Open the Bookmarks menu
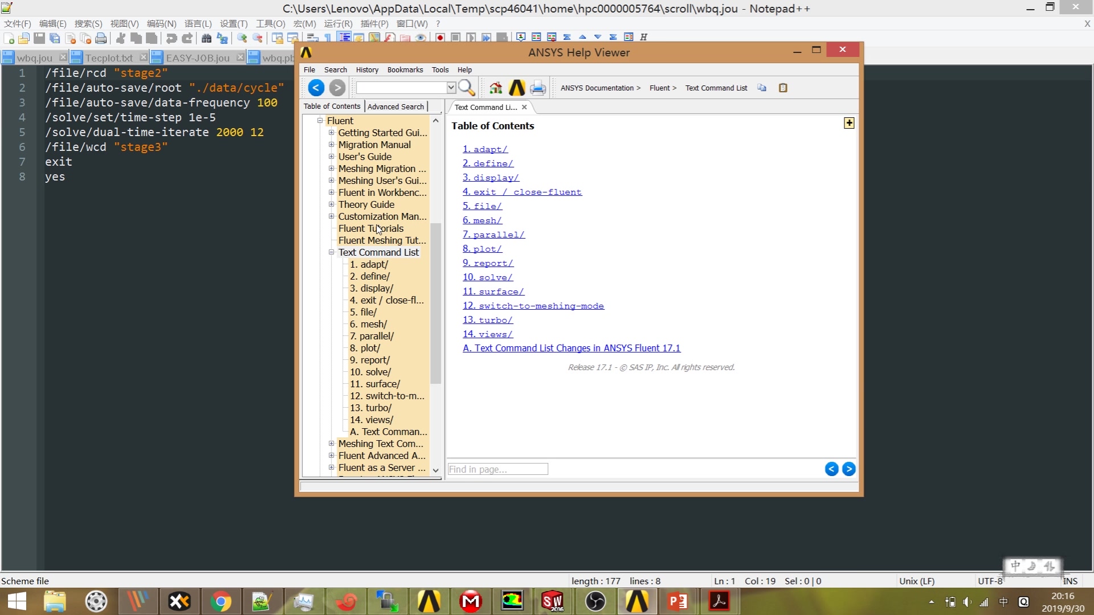Image resolution: width=1094 pixels, height=615 pixels. point(405,69)
